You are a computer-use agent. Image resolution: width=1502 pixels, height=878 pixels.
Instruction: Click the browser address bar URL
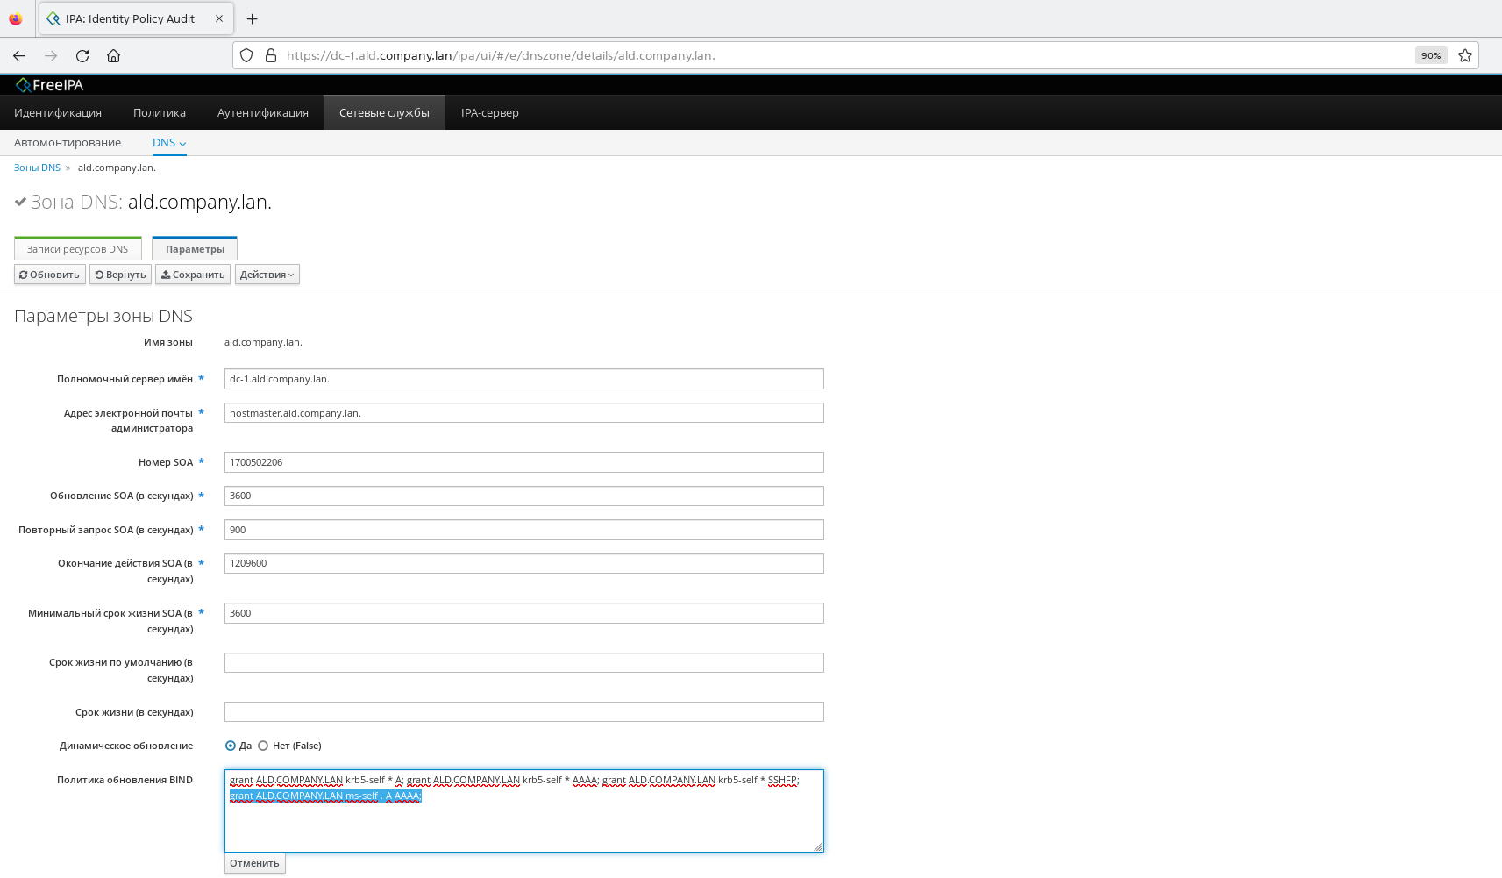tap(501, 55)
